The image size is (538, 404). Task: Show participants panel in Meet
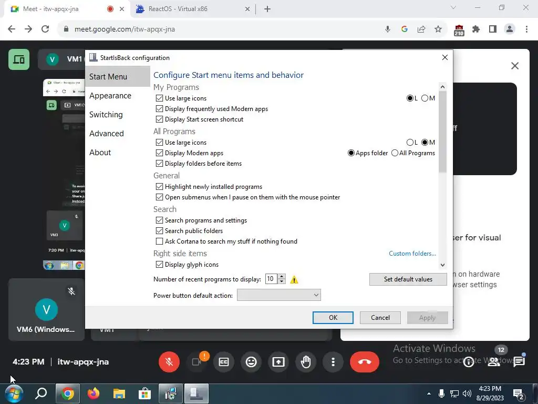tap(494, 362)
